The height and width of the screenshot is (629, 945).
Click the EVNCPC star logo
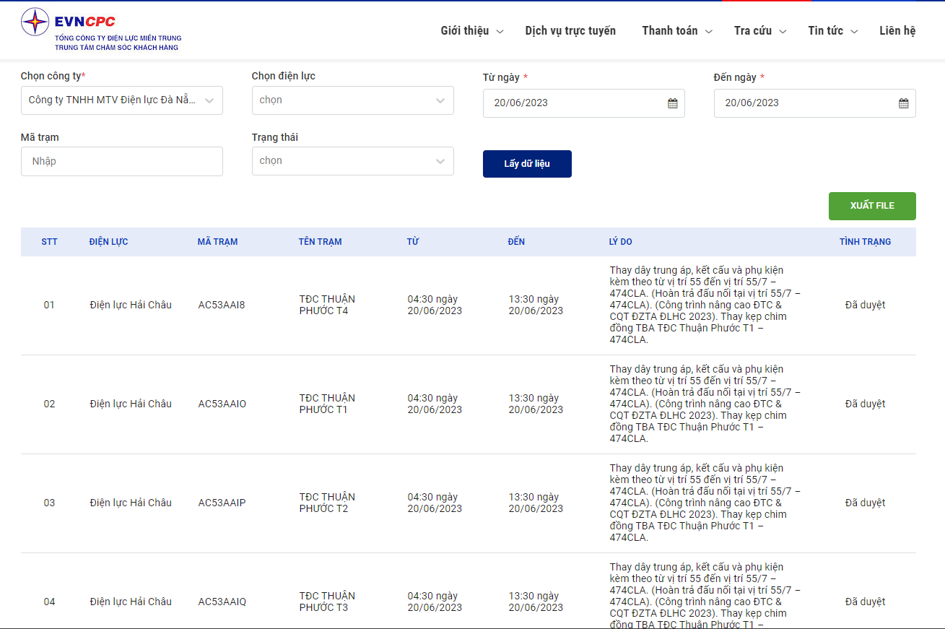[x=35, y=22]
